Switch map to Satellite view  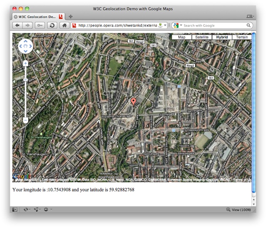click(x=202, y=37)
